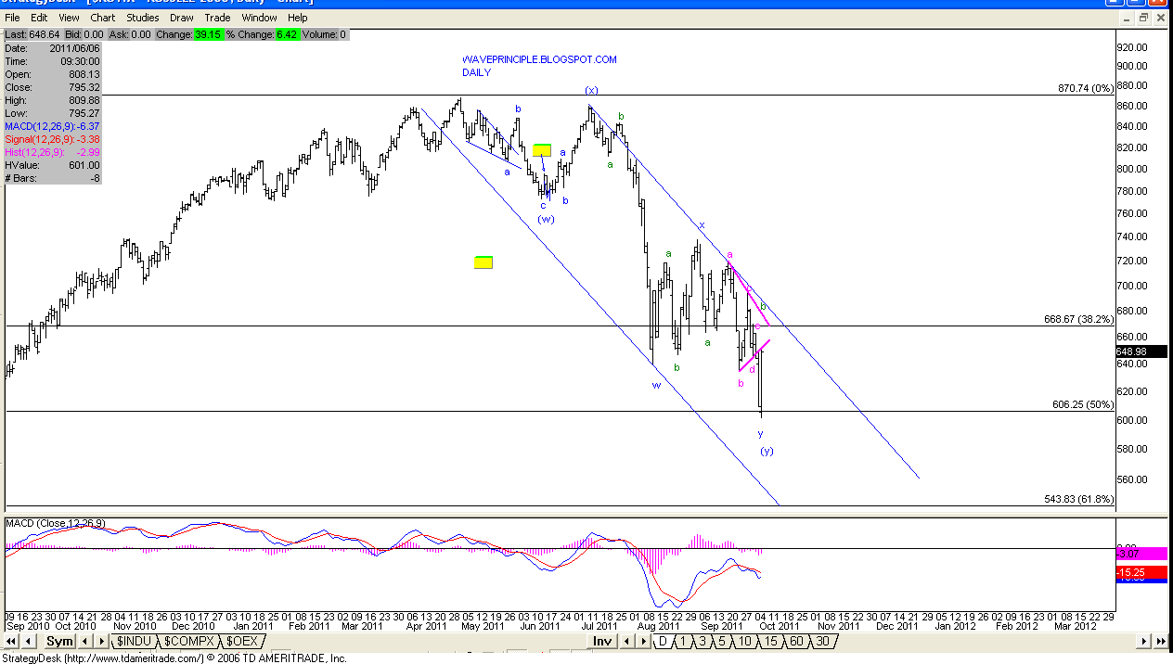The height and width of the screenshot is (664, 1173).
Task: Click the Volume: 0 quote field
Action: pyautogui.click(x=325, y=35)
